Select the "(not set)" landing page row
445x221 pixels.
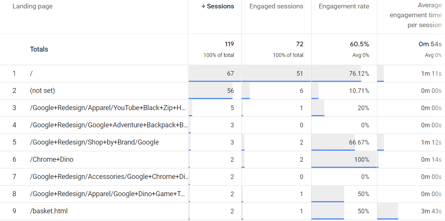point(42,91)
